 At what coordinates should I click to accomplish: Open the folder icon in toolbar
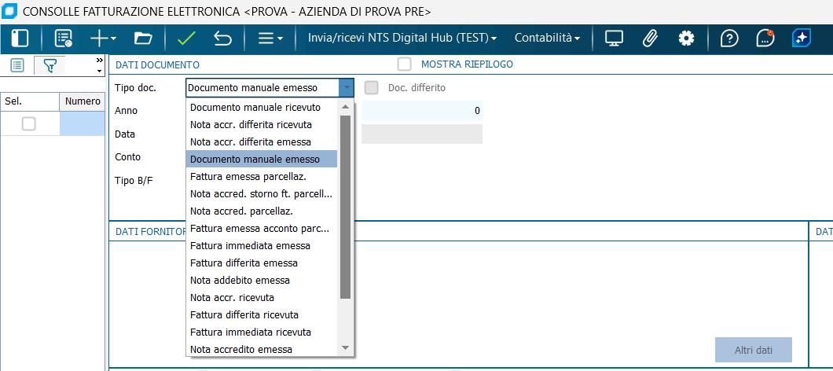coord(142,38)
